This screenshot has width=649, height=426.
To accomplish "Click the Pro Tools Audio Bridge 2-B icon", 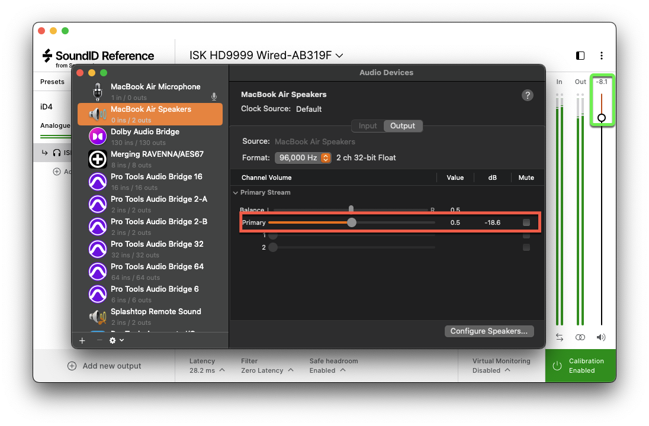I will (98, 227).
